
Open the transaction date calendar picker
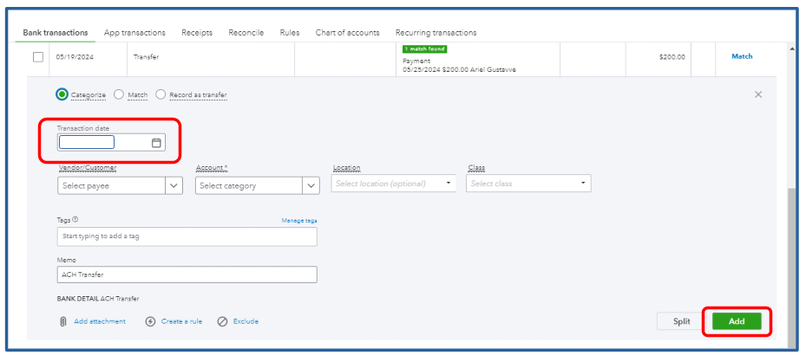[157, 143]
